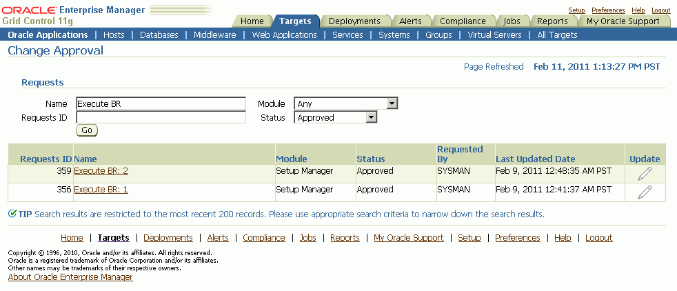Open Virtual Servers in the sub-navigation bar
The image size is (677, 291).
495,35
